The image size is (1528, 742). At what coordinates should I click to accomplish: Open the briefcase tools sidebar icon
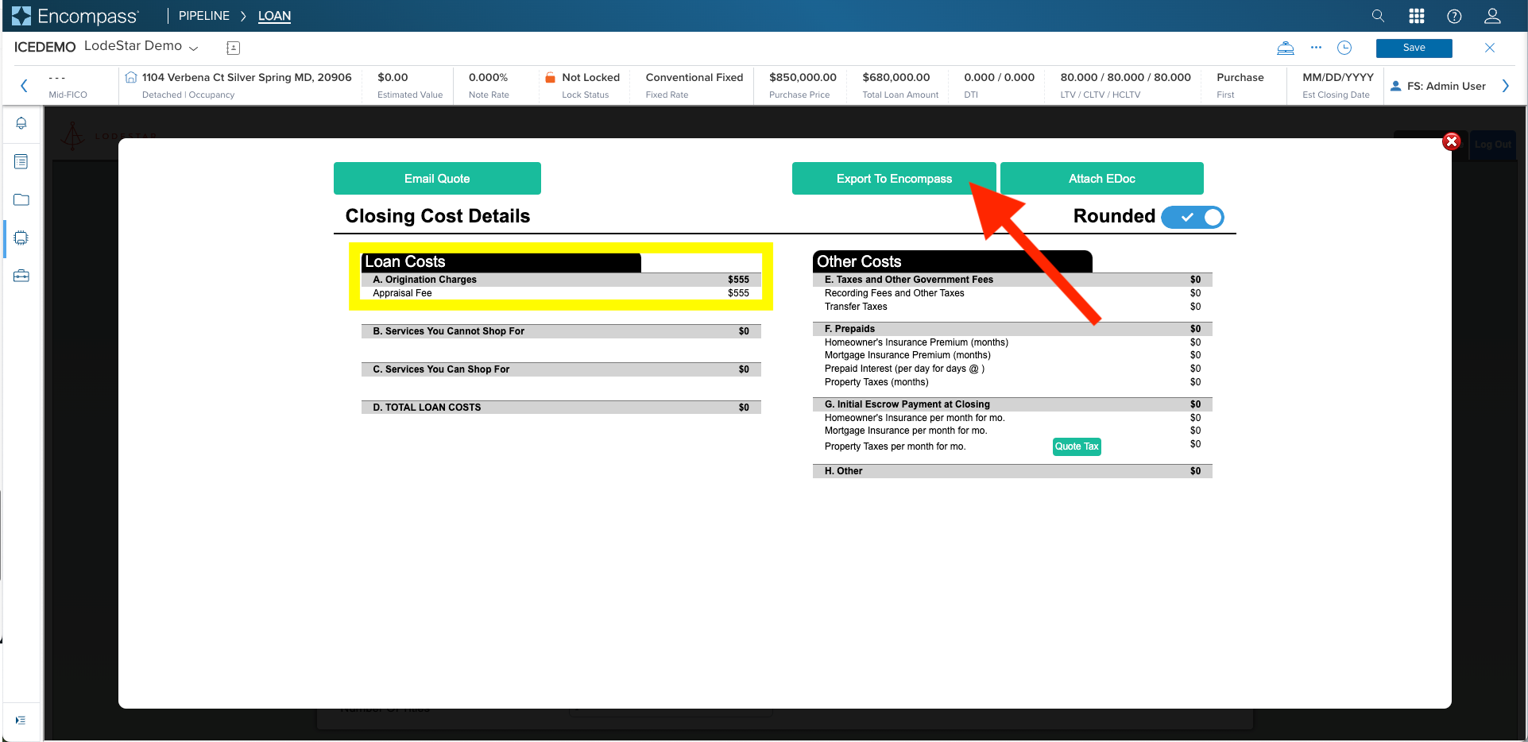21,276
